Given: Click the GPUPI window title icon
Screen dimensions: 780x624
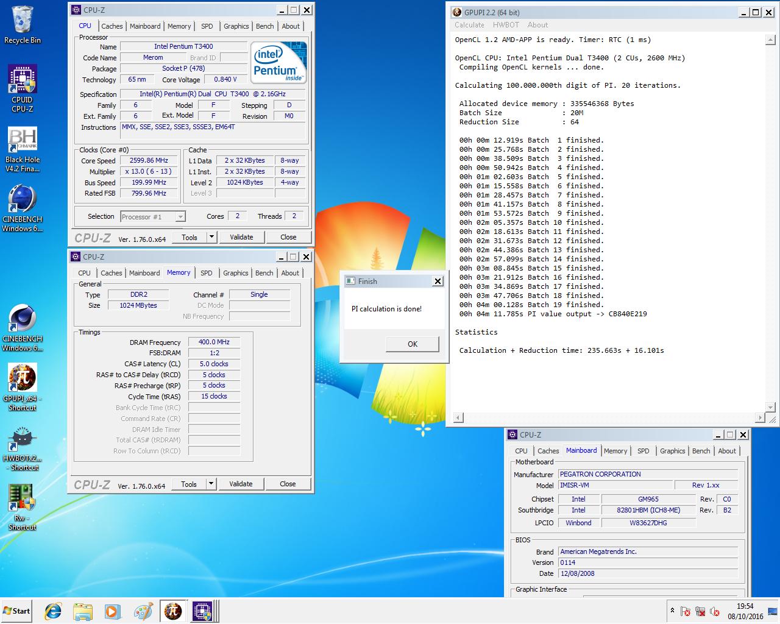Looking at the screenshot, I should [457, 12].
